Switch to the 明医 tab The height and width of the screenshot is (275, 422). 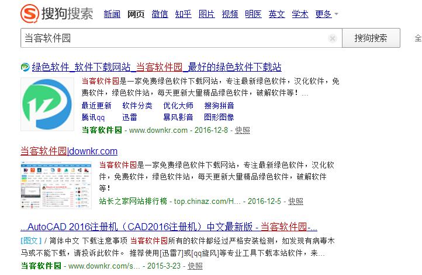tap(253, 14)
